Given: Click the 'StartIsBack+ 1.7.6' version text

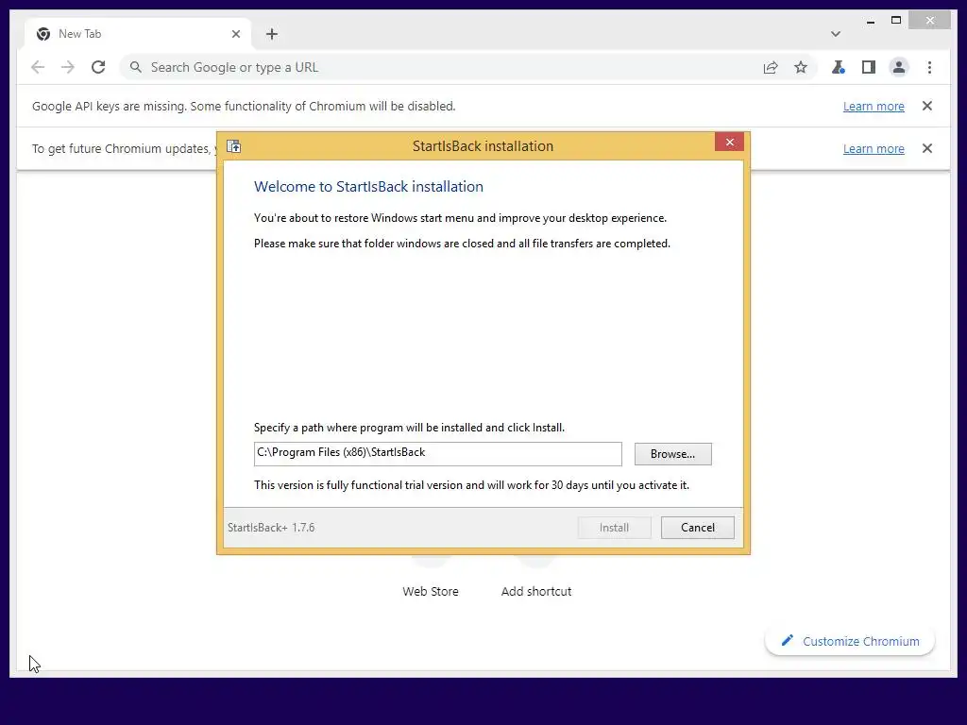Looking at the screenshot, I should [x=271, y=528].
